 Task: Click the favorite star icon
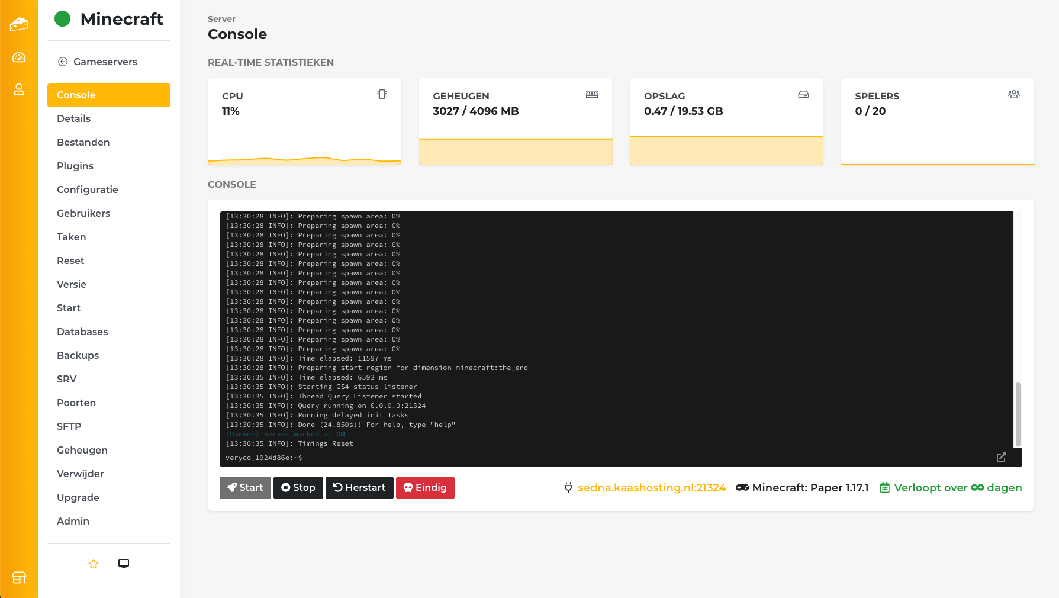(x=94, y=564)
